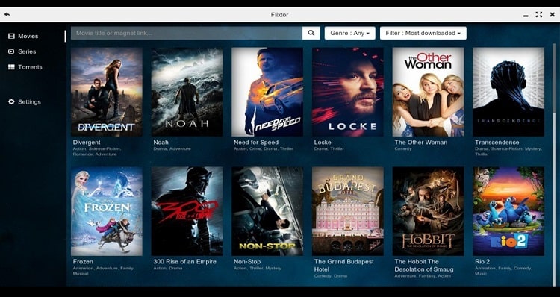Select the Need for Speed poster
The width and height of the screenshot is (560, 297).
(x=267, y=92)
